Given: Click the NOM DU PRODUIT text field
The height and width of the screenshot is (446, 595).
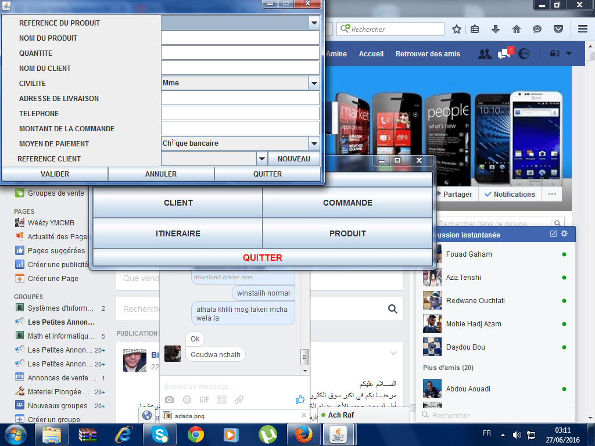Looking at the screenshot, I should tap(240, 38).
